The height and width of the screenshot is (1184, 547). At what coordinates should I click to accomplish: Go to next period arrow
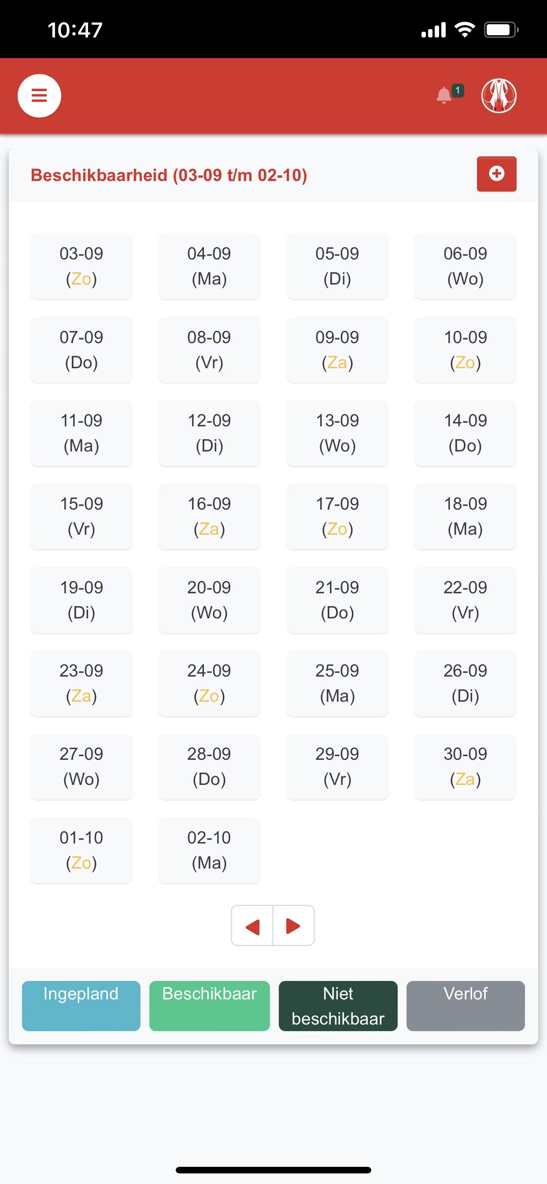[294, 926]
